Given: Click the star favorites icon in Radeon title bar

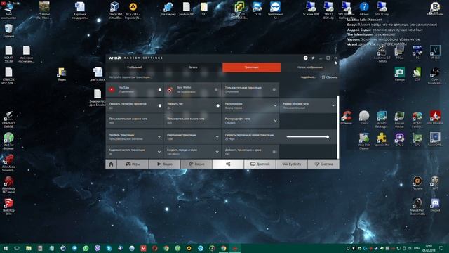Looking at the screenshot, I should (x=313, y=58).
